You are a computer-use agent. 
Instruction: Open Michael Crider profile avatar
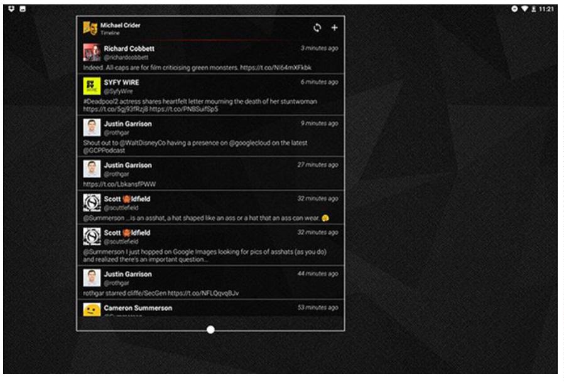click(x=90, y=28)
